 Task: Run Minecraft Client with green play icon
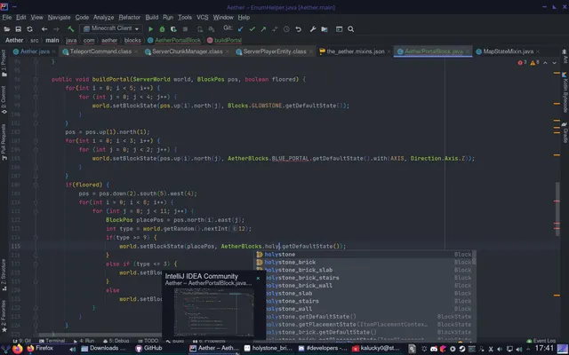click(x=150, y=29)
